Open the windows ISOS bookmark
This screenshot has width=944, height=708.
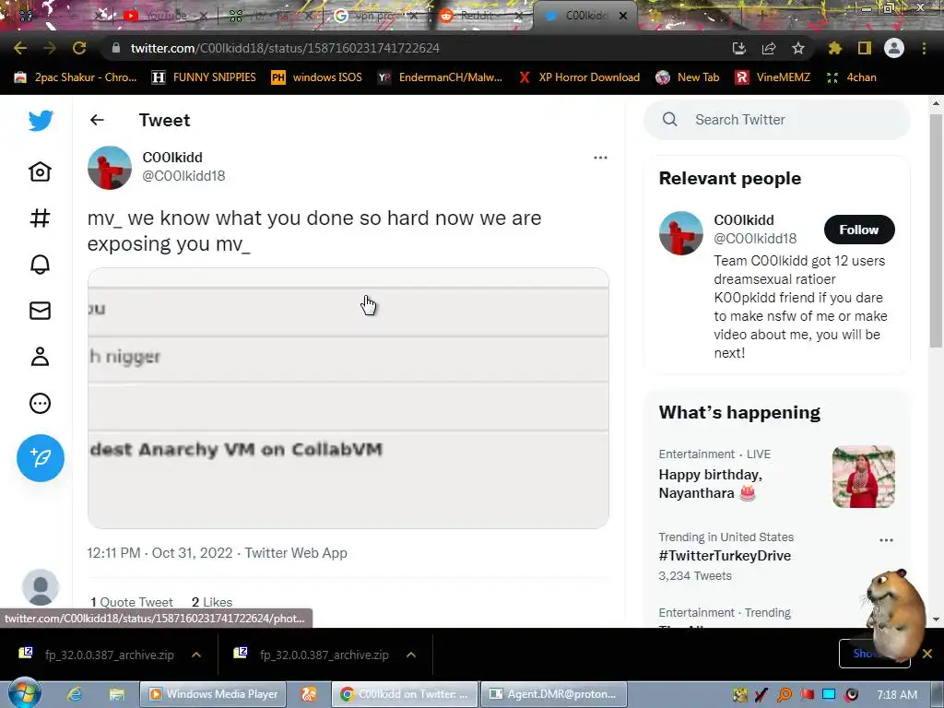(317, 77)
